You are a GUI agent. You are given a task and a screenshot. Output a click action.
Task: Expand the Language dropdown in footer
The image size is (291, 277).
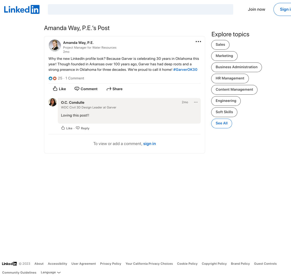tap(51, 272)
